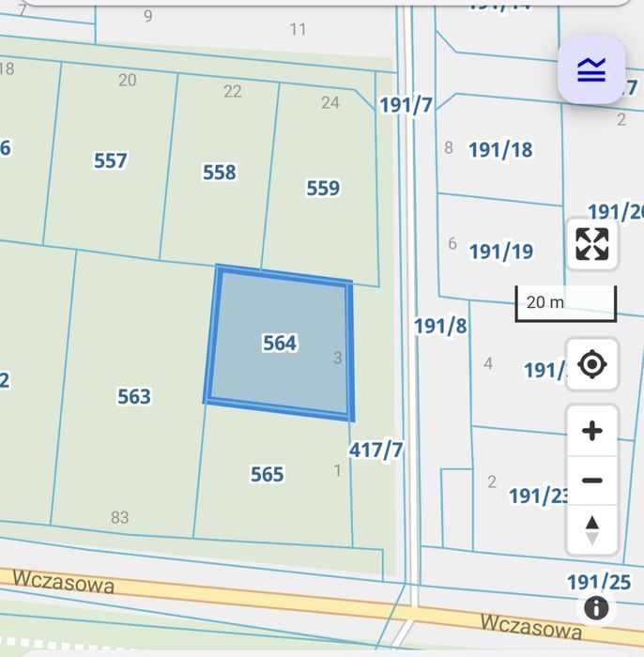The width and height of the screenshot is (644, 657).
Task: Select parcel 417/7
Action: tap(376, 450)
